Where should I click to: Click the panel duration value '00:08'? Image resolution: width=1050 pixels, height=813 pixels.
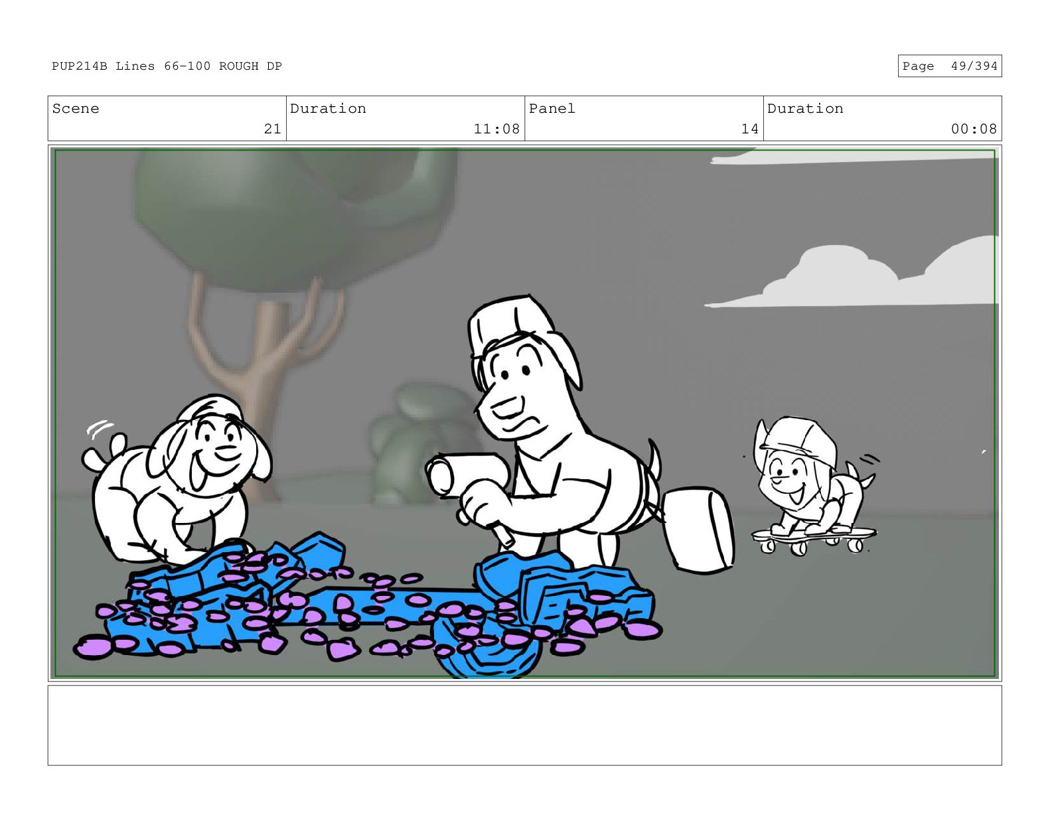tap(974, 129)
